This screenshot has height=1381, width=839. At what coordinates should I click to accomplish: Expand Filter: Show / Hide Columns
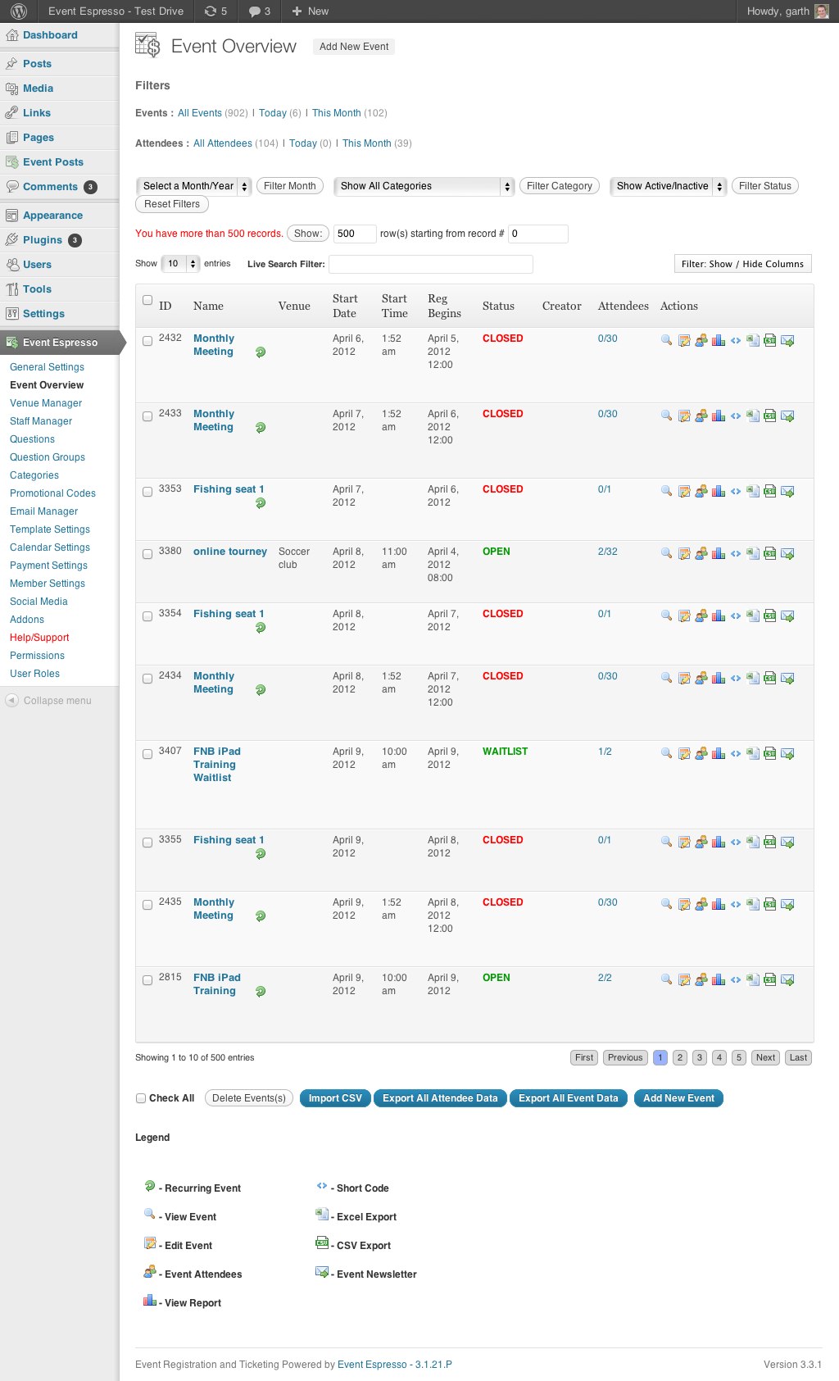(742, 264)
